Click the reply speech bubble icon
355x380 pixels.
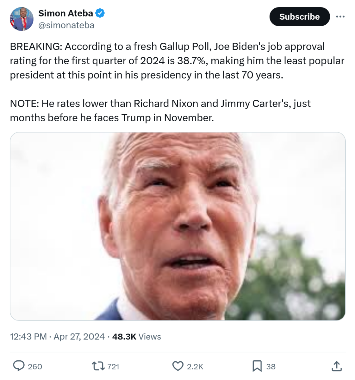19,366
